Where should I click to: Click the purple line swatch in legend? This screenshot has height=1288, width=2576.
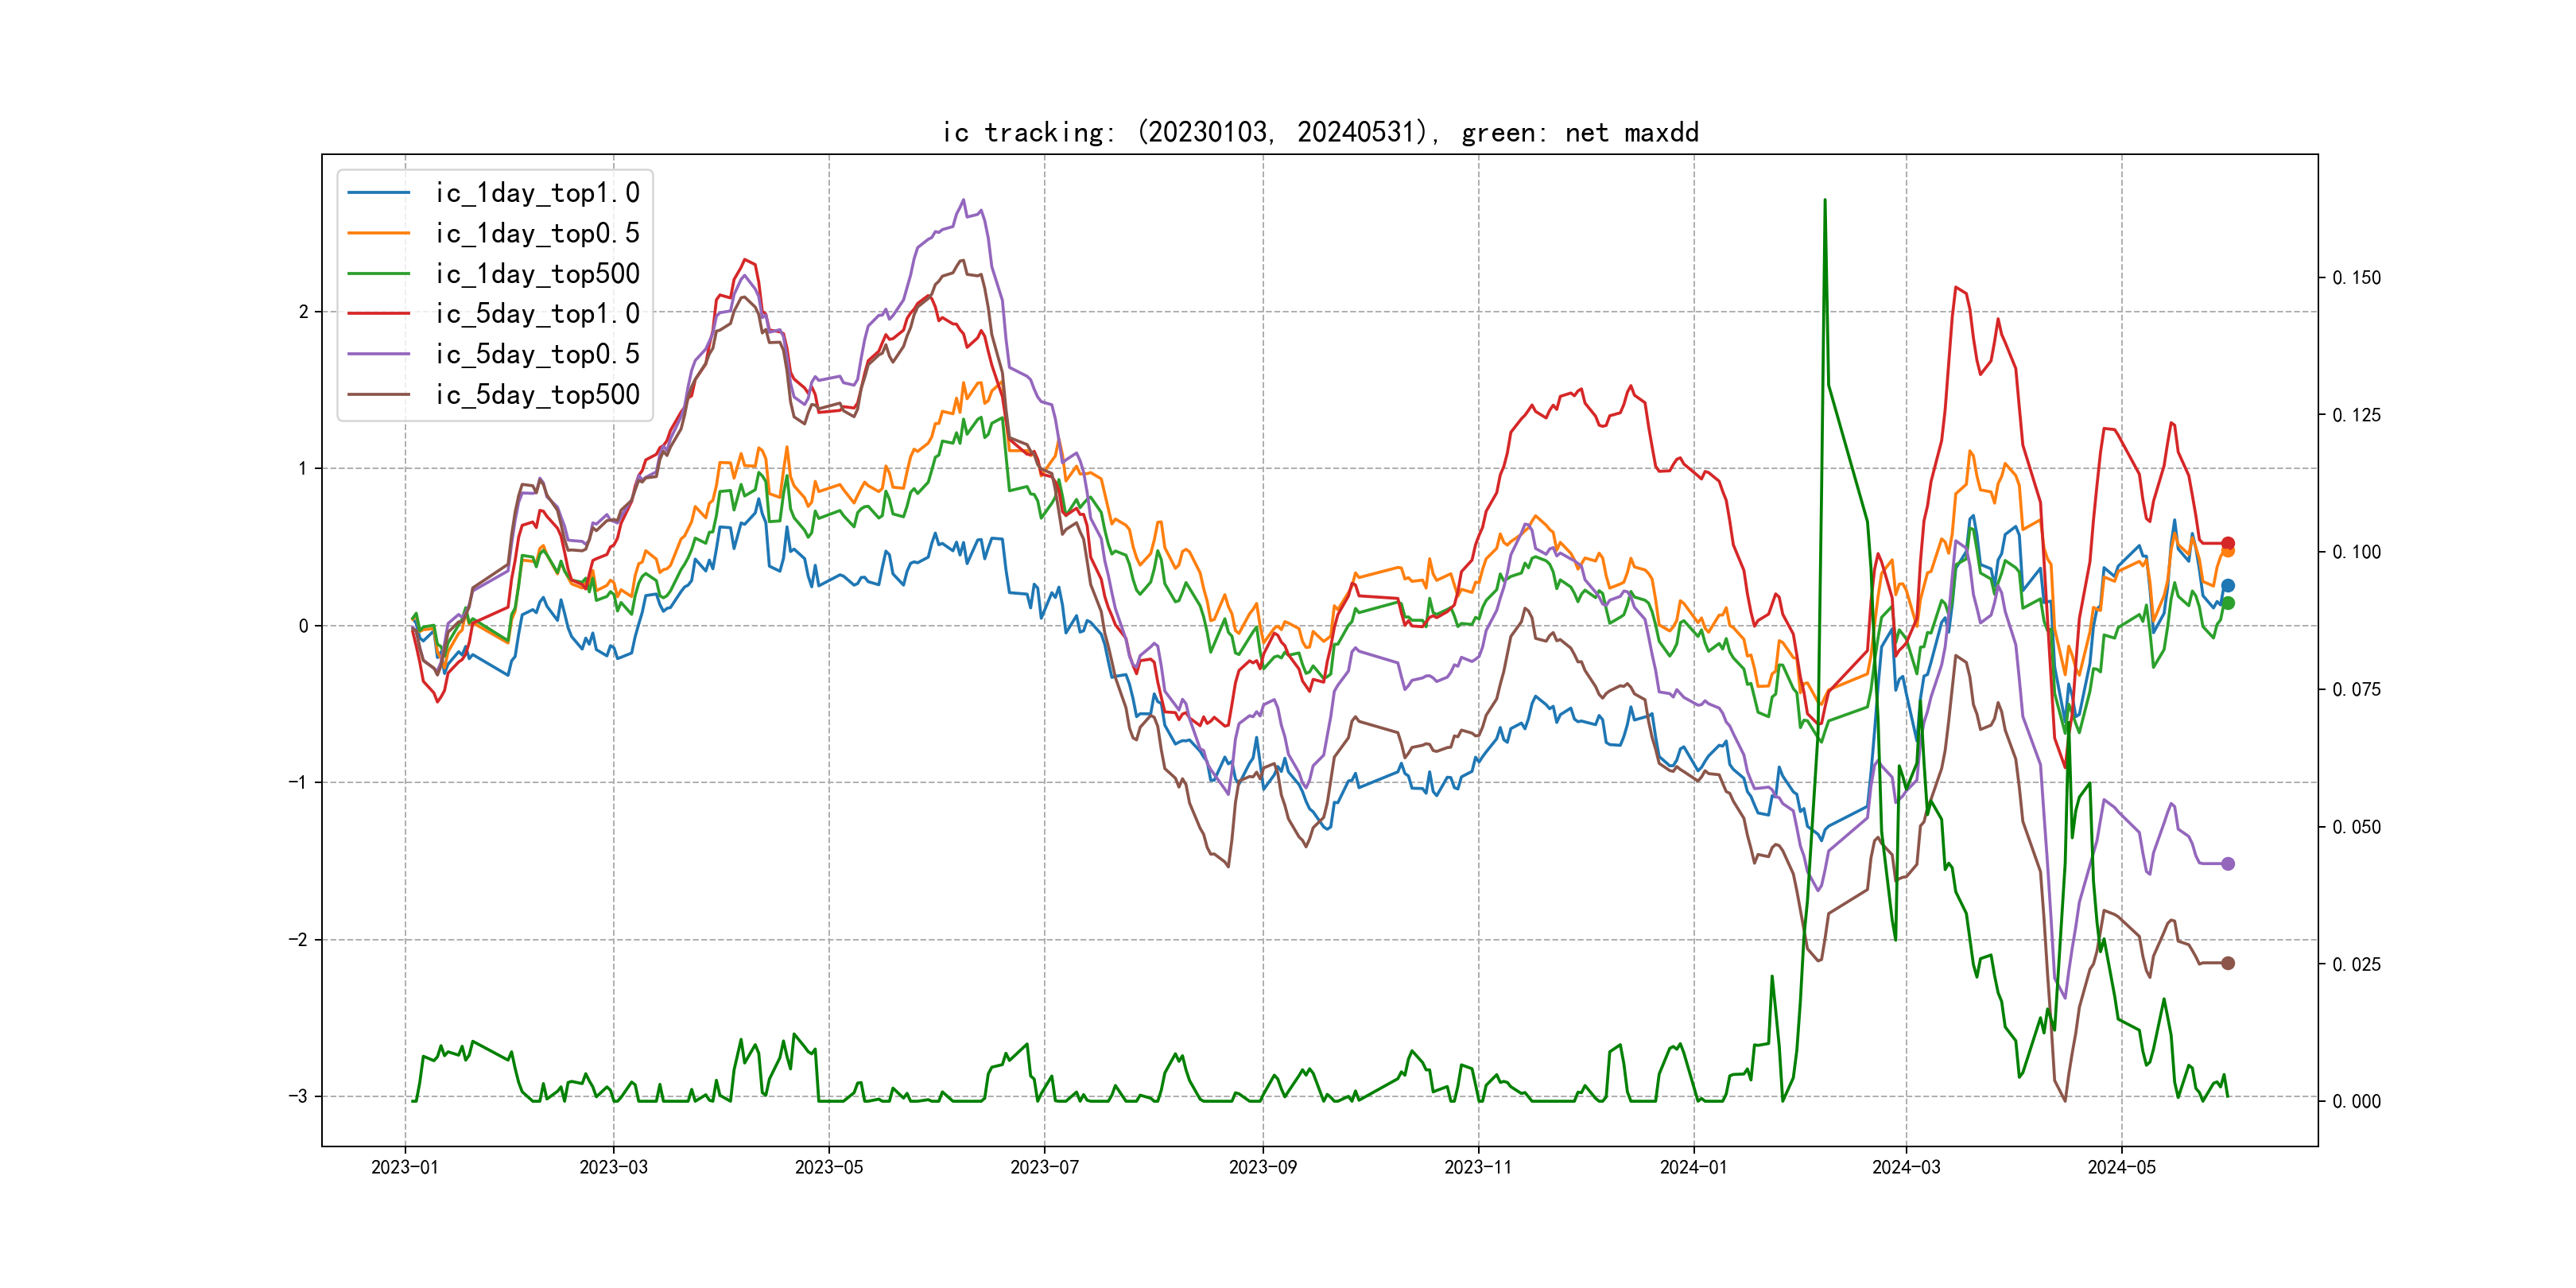pyautogui.click(x=378, y=354)
